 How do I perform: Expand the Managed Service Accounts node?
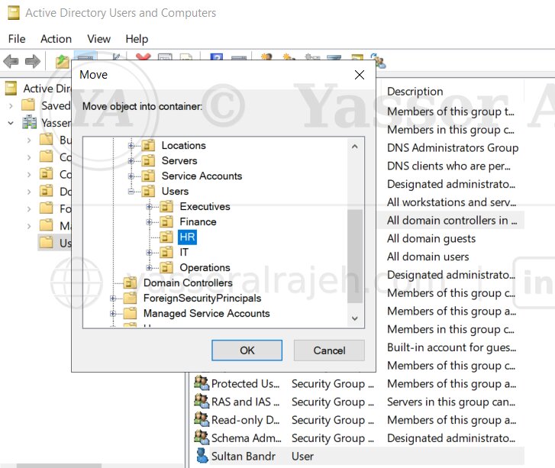(x=113, y=313)
